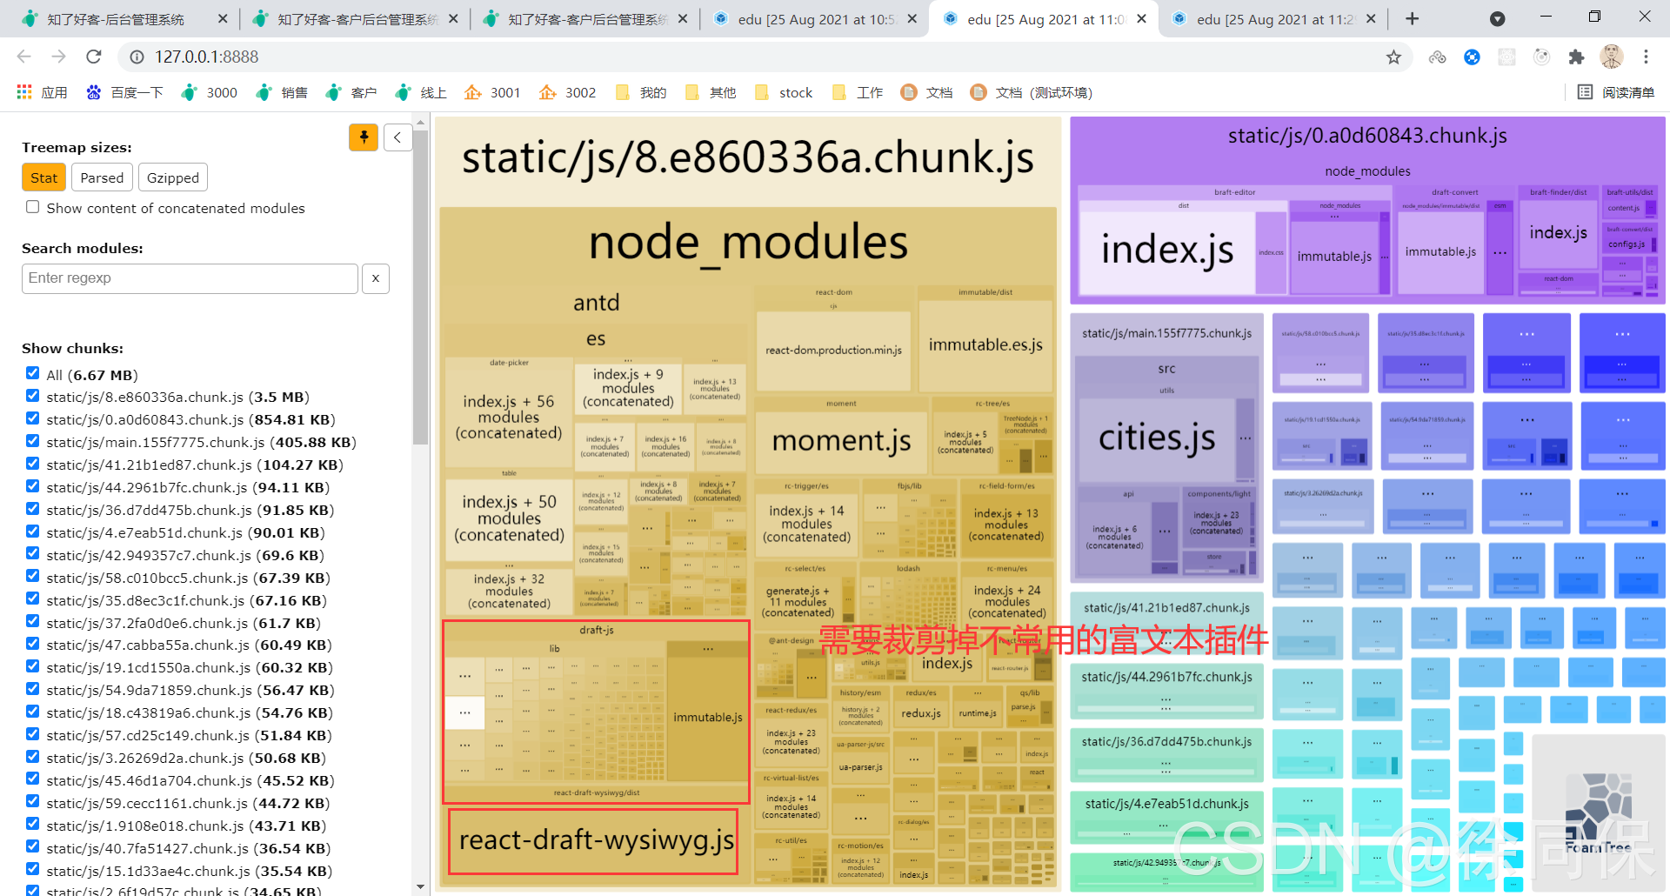Screen dimensions: 1670x896
Task: Open the Apps bookmark grid icon
Action: coord(42,92)
